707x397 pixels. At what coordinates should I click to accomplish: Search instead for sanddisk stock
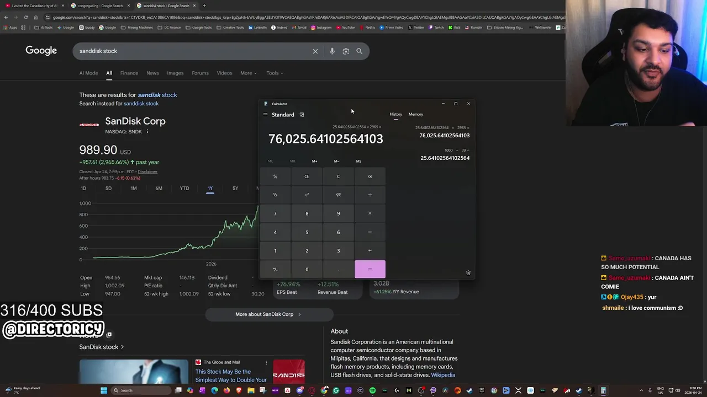141,104
